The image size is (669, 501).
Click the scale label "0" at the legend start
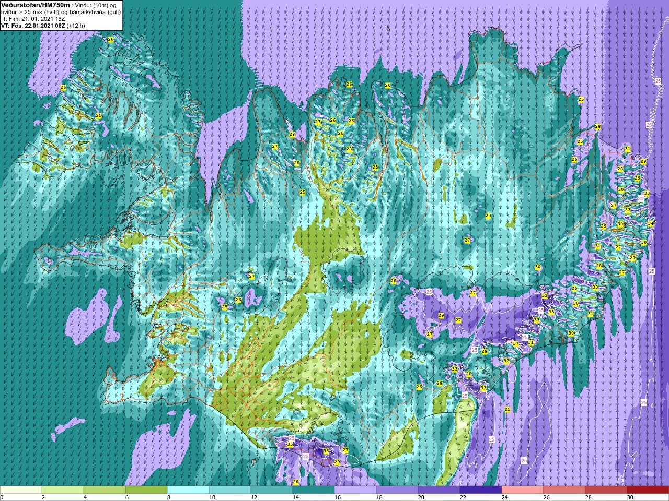(2, 497)
